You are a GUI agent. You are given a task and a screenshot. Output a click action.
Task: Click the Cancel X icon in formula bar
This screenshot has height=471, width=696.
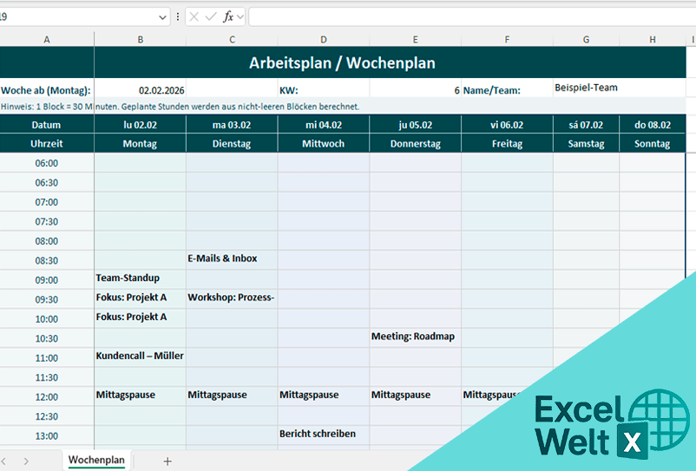point(194,16)
